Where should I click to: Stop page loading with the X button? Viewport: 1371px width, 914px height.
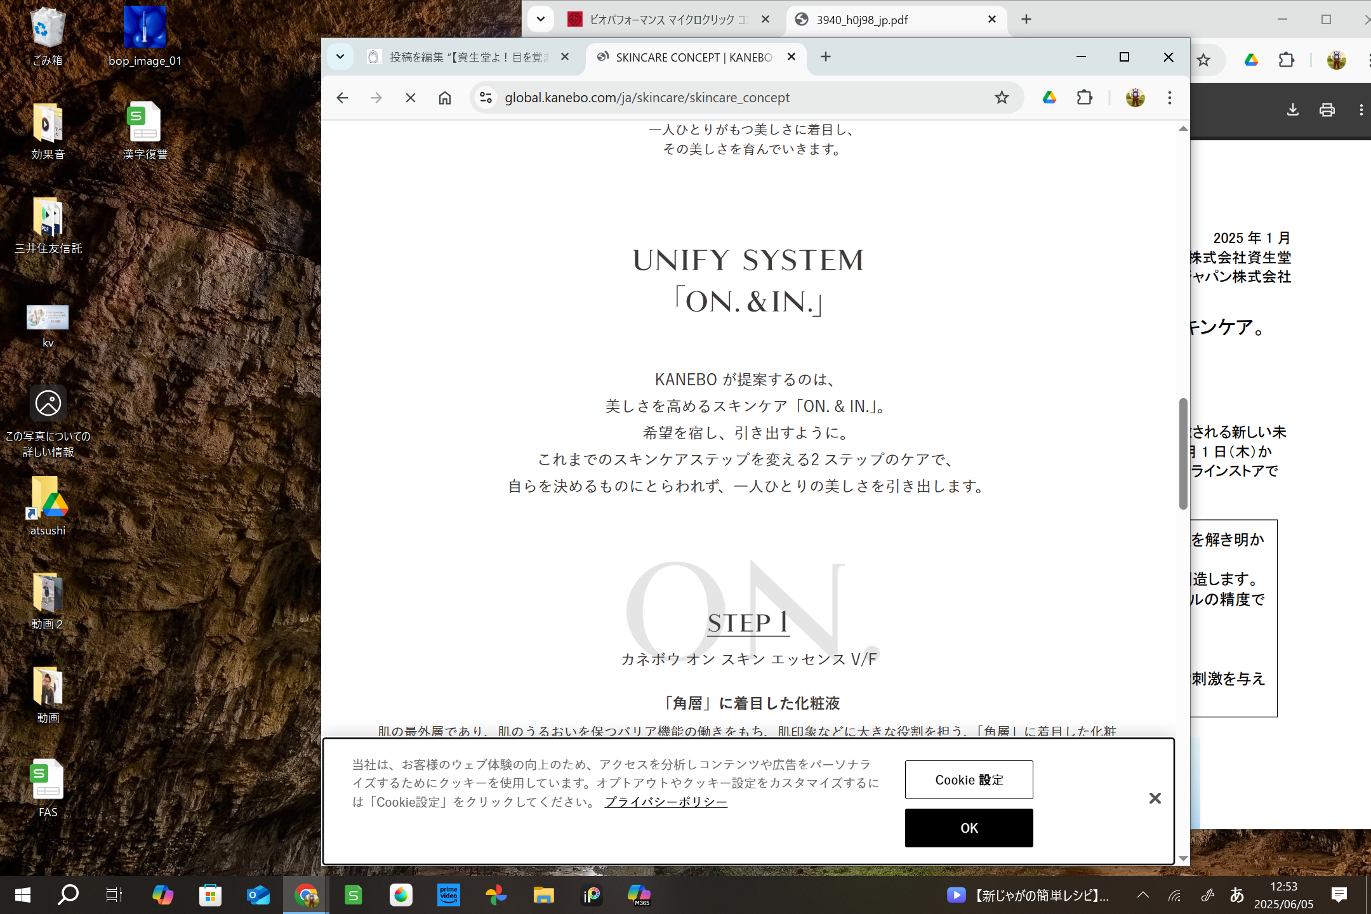click(411, 98)
